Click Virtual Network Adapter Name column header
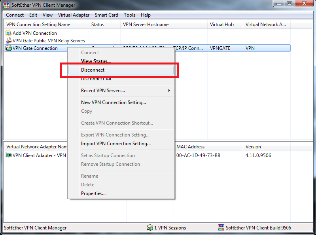This screenshot has height=235, width=316. 37,147
